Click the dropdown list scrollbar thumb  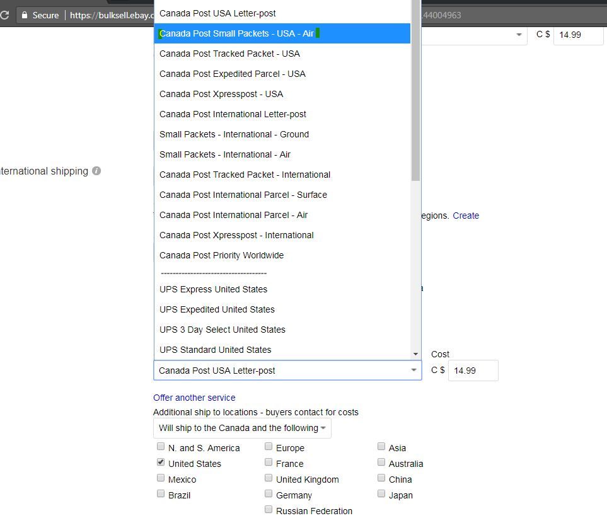pos(416,90)
